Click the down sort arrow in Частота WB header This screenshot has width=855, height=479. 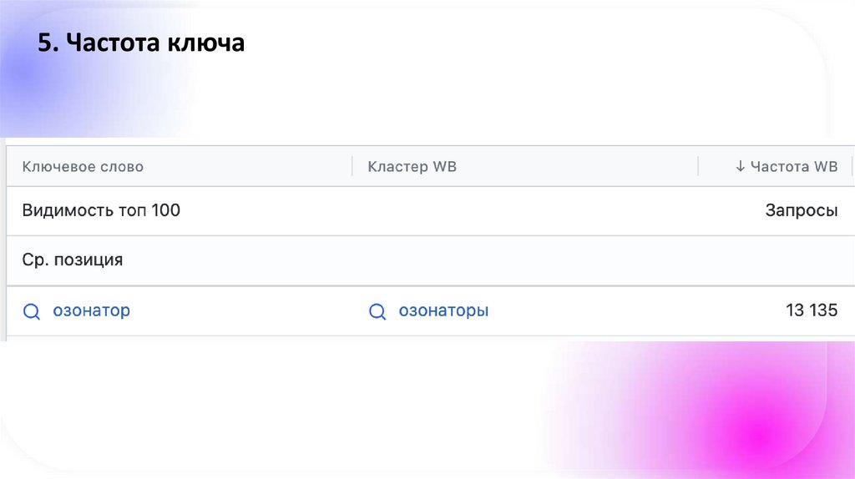pyautogui.click(x=740, y=167)
